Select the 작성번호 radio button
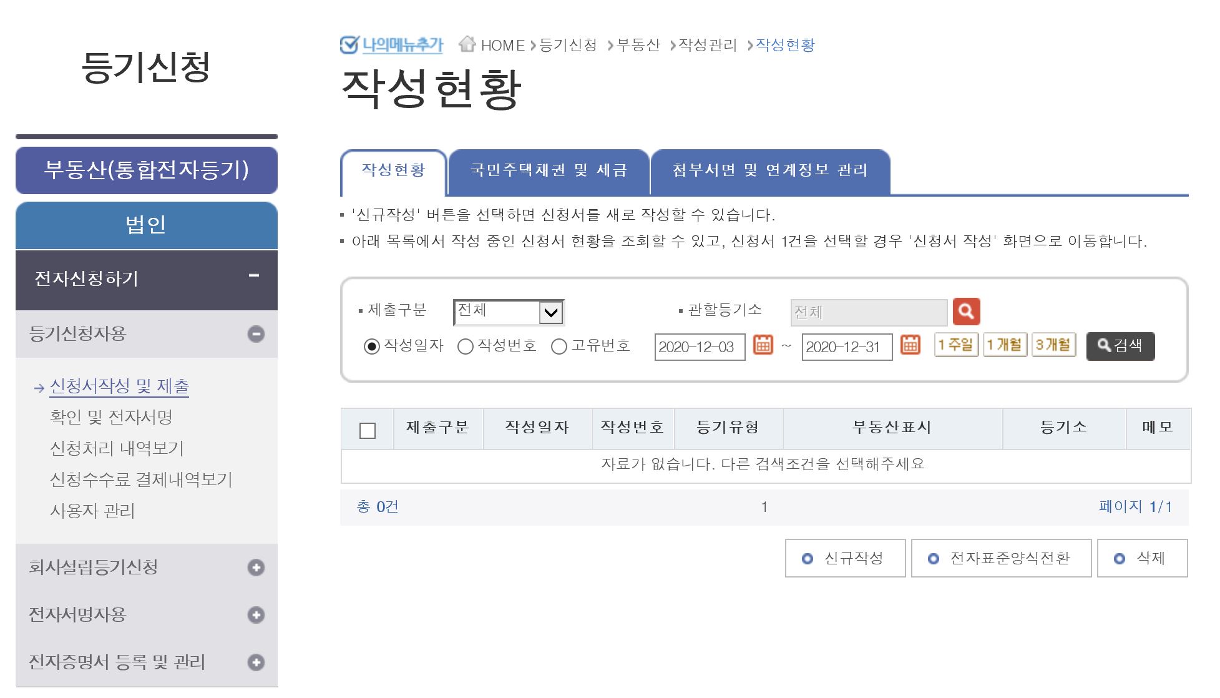Image resolution: width=1220 pixels, height=698 pixels. 466,347
